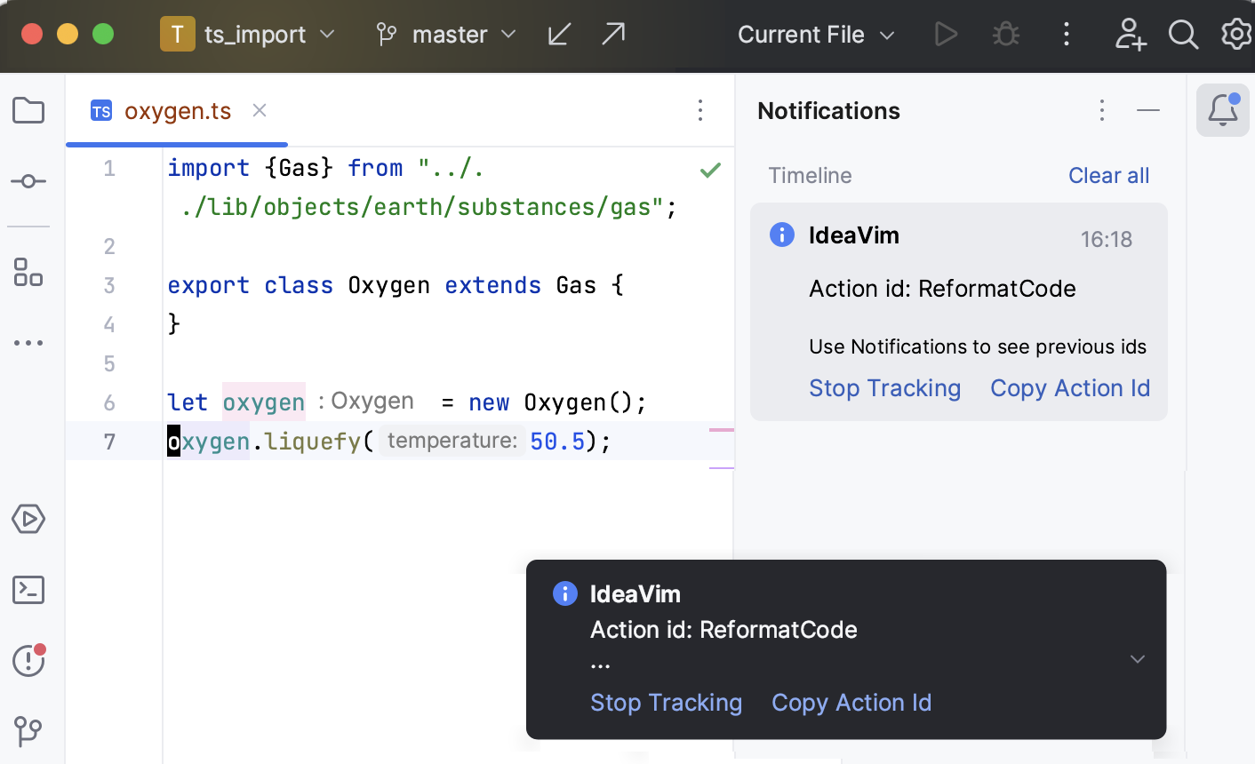The image size is (1255, 764).
Task: Toggle the Notifications bell panel
Action: (1222, 110)
